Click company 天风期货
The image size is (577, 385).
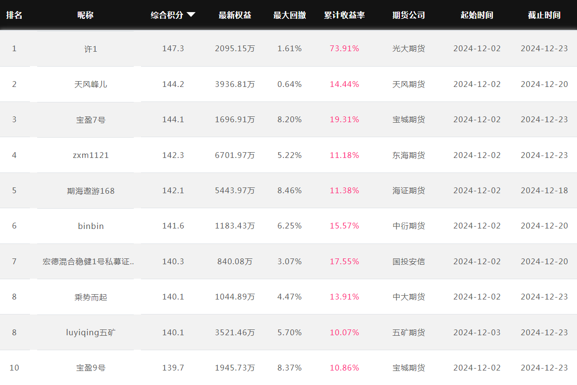pyautogui.click(x=409, y=84)
